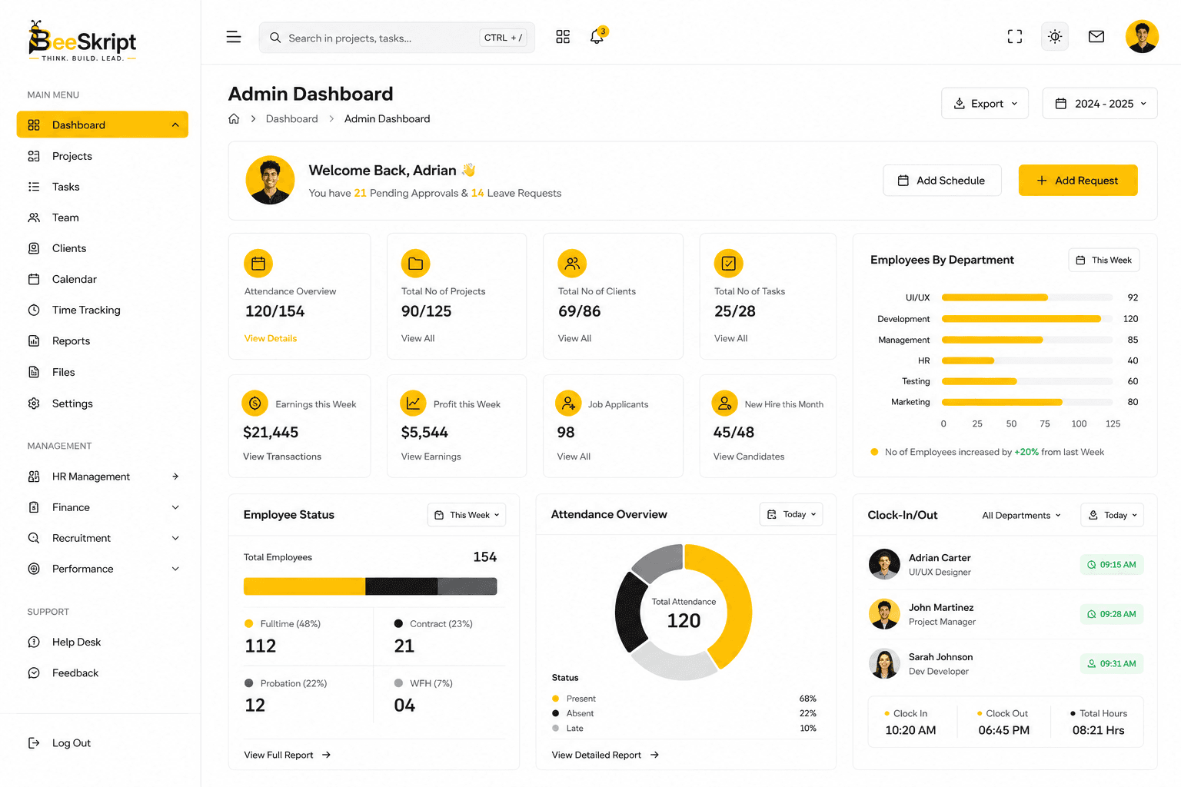The height and width of the screenshot is (787, 1181).
Task: Expand the Recruitment submenu chevron
Action: point(175,538)
